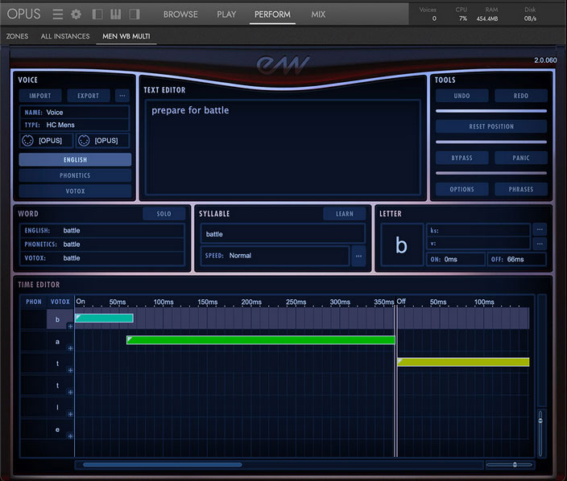This screenshot has height=481, width=567.
Task: Adjust time editor horizontal zoom slider
Action: click(515, 465)
